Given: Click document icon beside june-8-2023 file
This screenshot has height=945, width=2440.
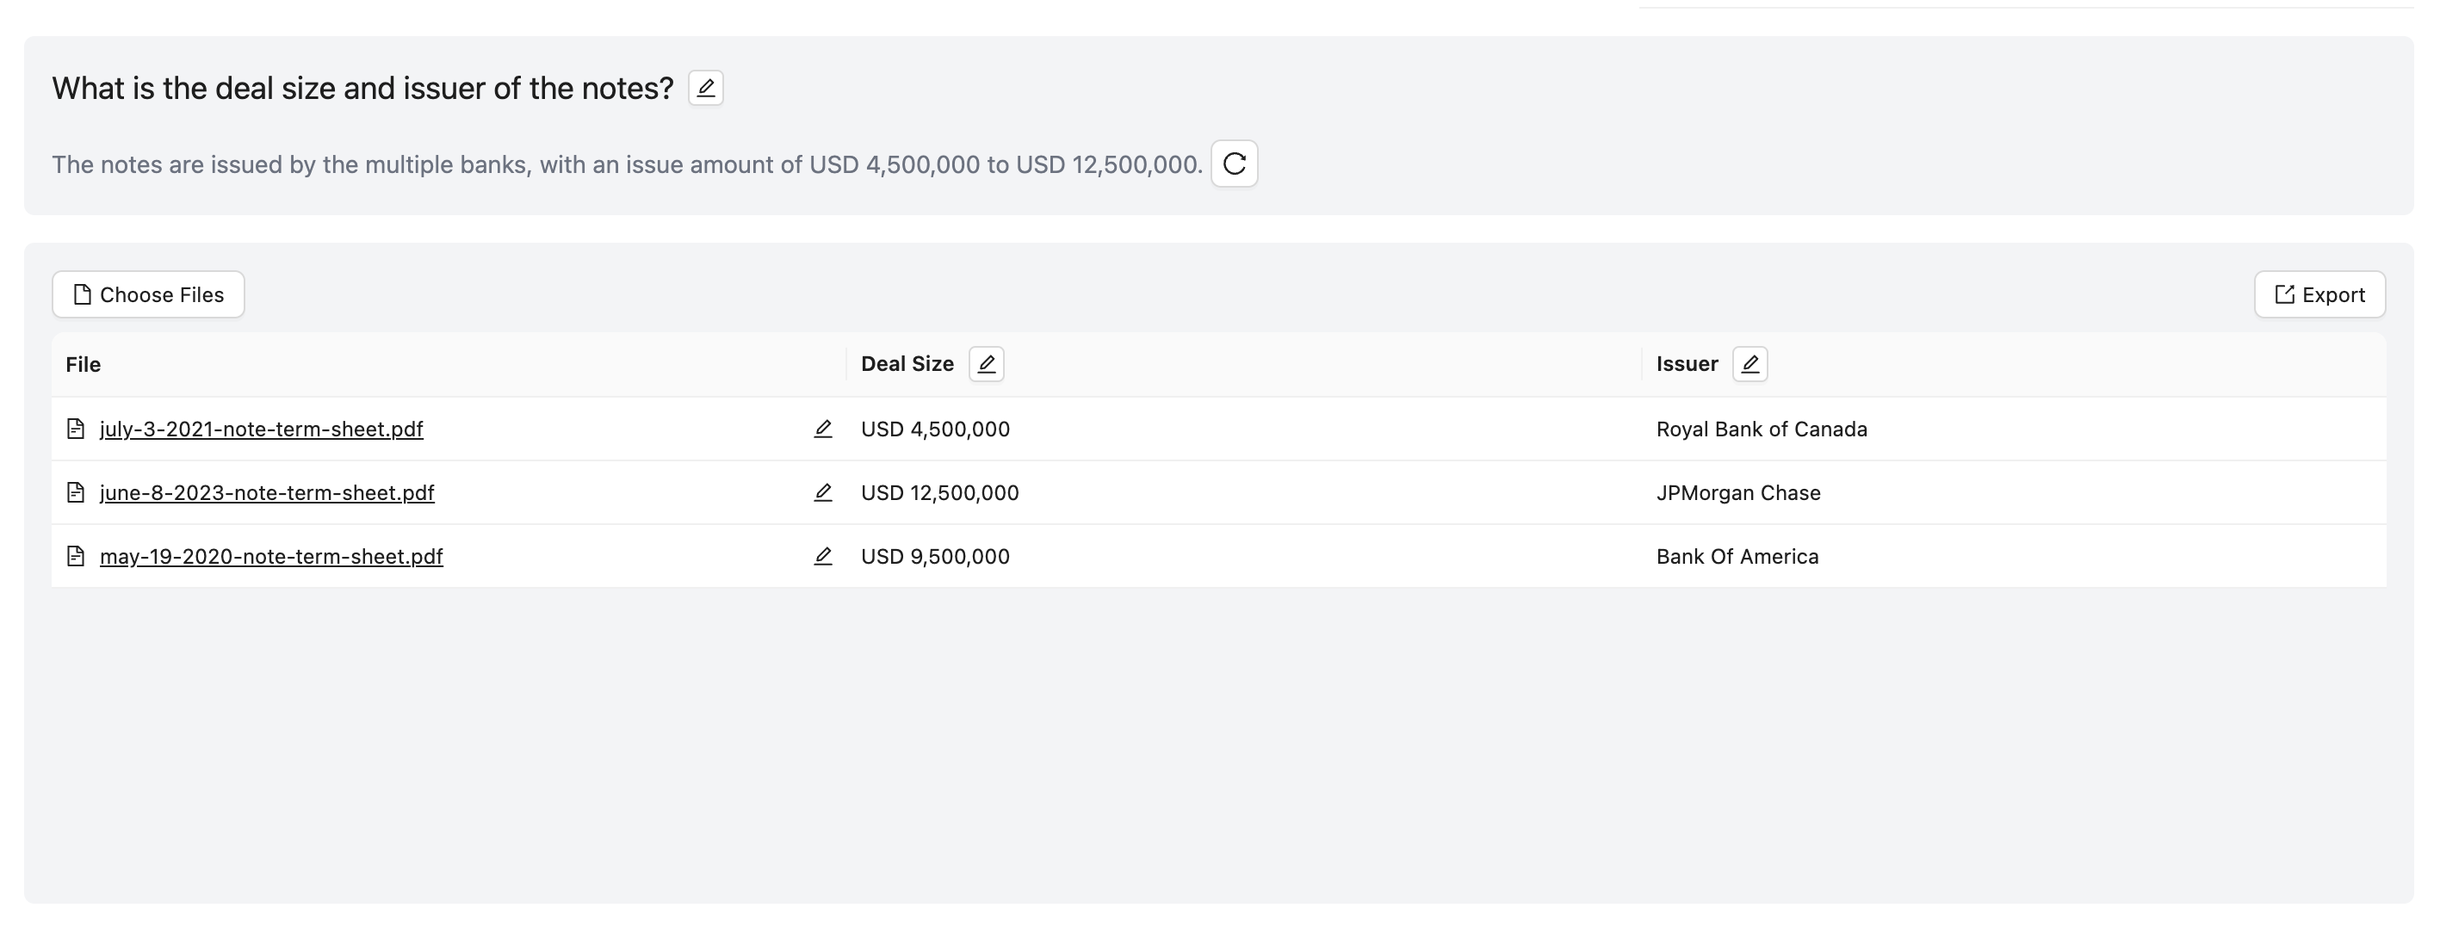Looking at the screenshot, I should (x=76, y=492).
